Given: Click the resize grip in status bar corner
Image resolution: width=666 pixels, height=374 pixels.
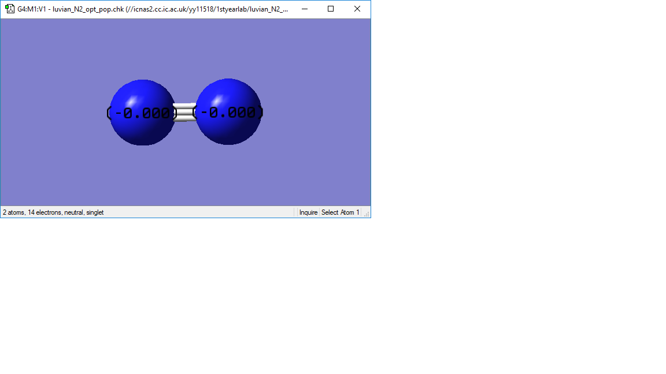Looking at the screenshot, I should 366,214.
